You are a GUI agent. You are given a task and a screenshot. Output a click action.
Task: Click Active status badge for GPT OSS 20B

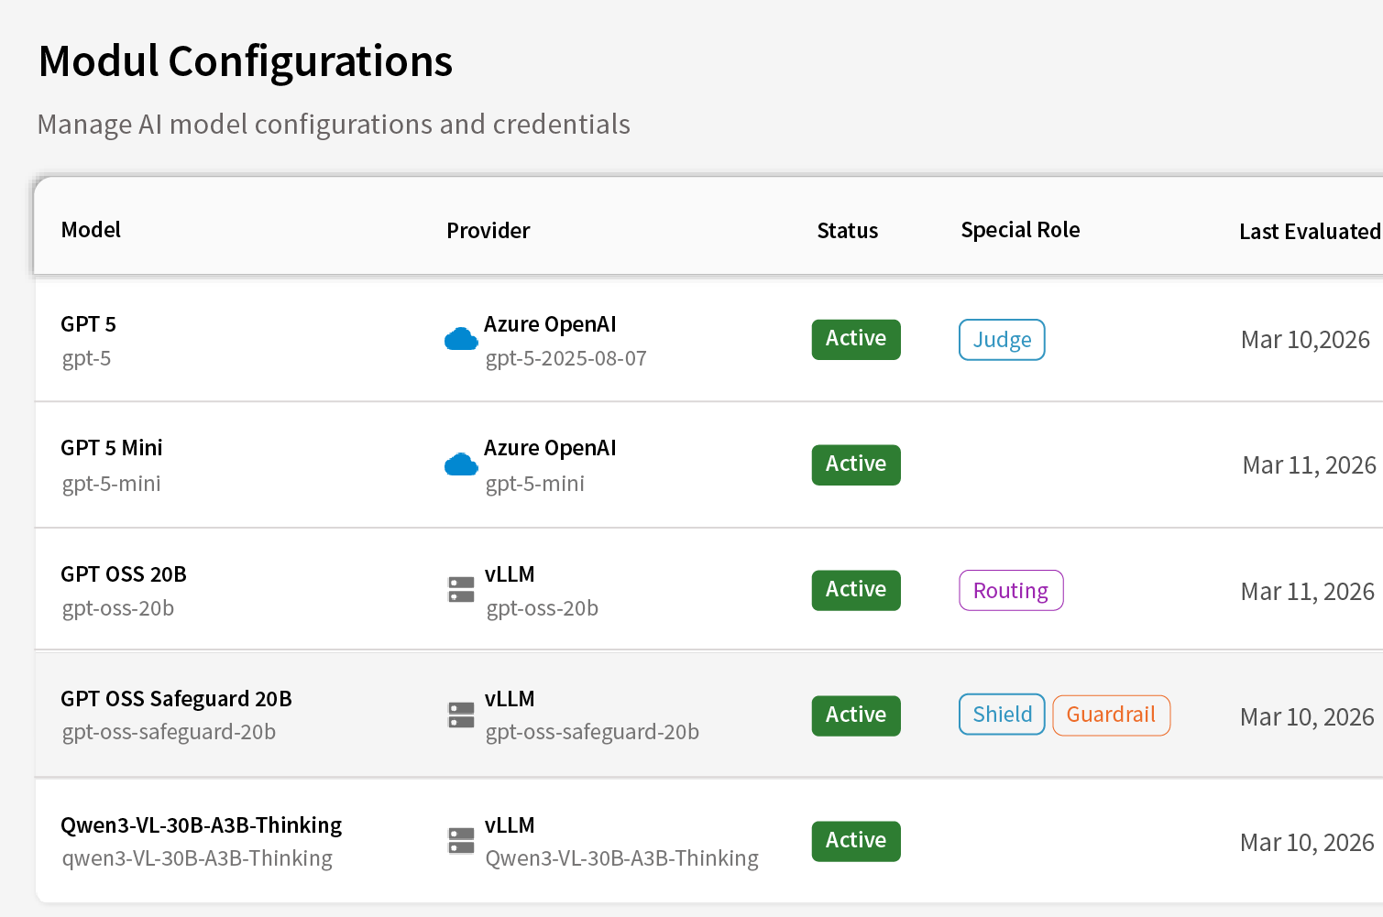coord(856,591)
